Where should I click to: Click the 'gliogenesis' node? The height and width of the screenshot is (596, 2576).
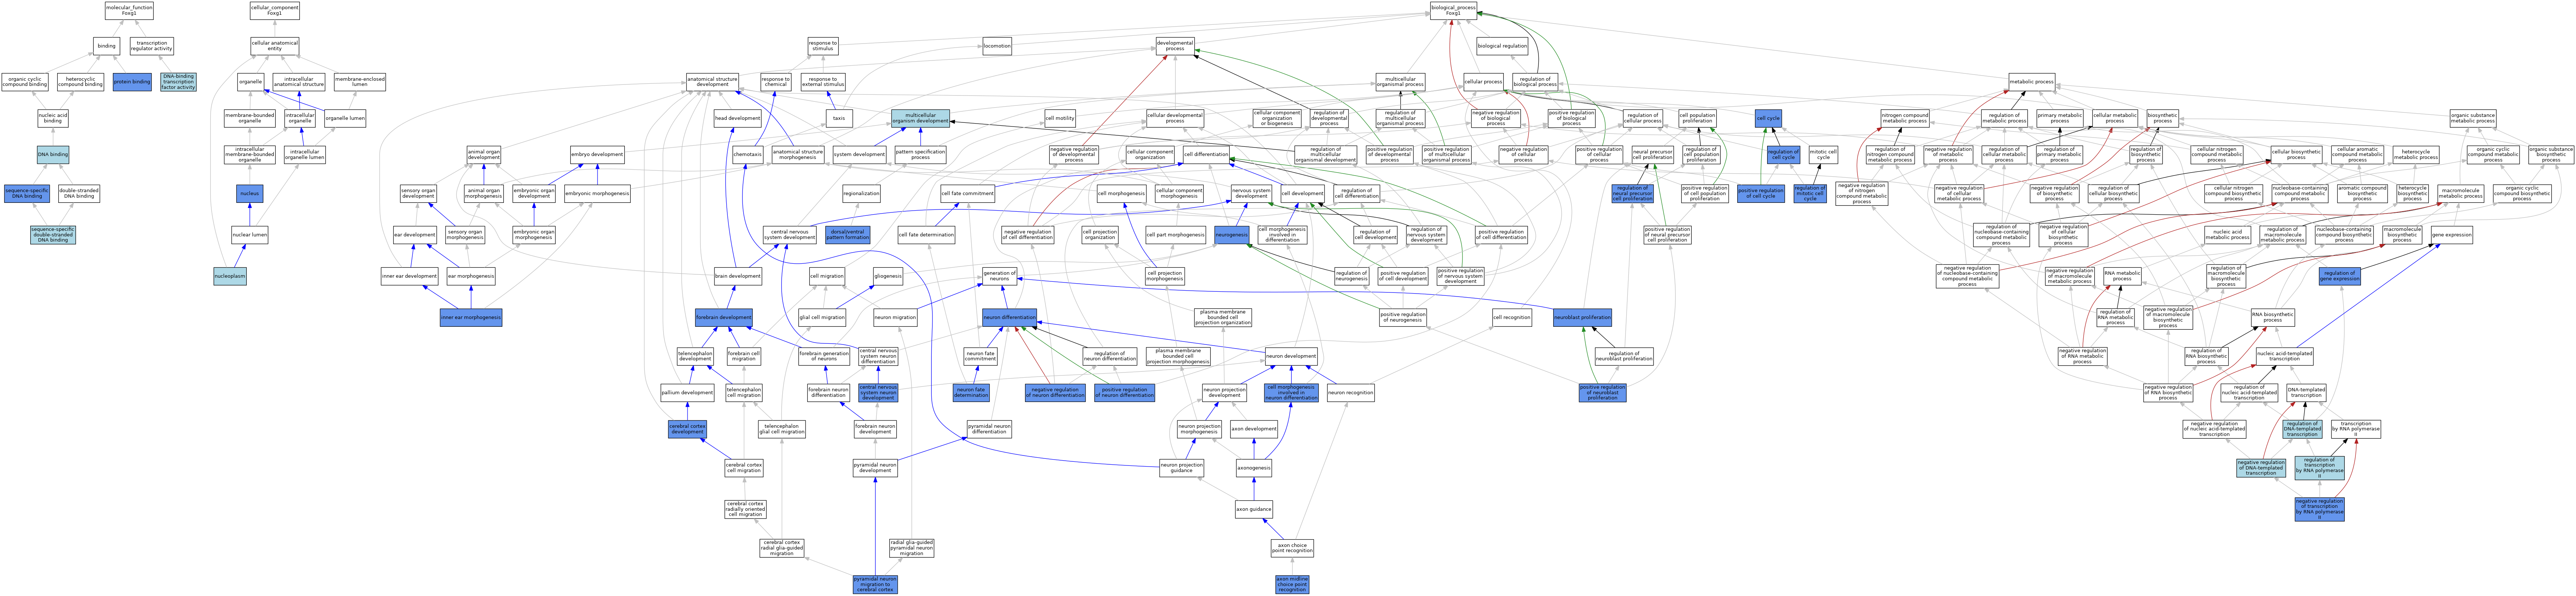click(x=888, y=276)
